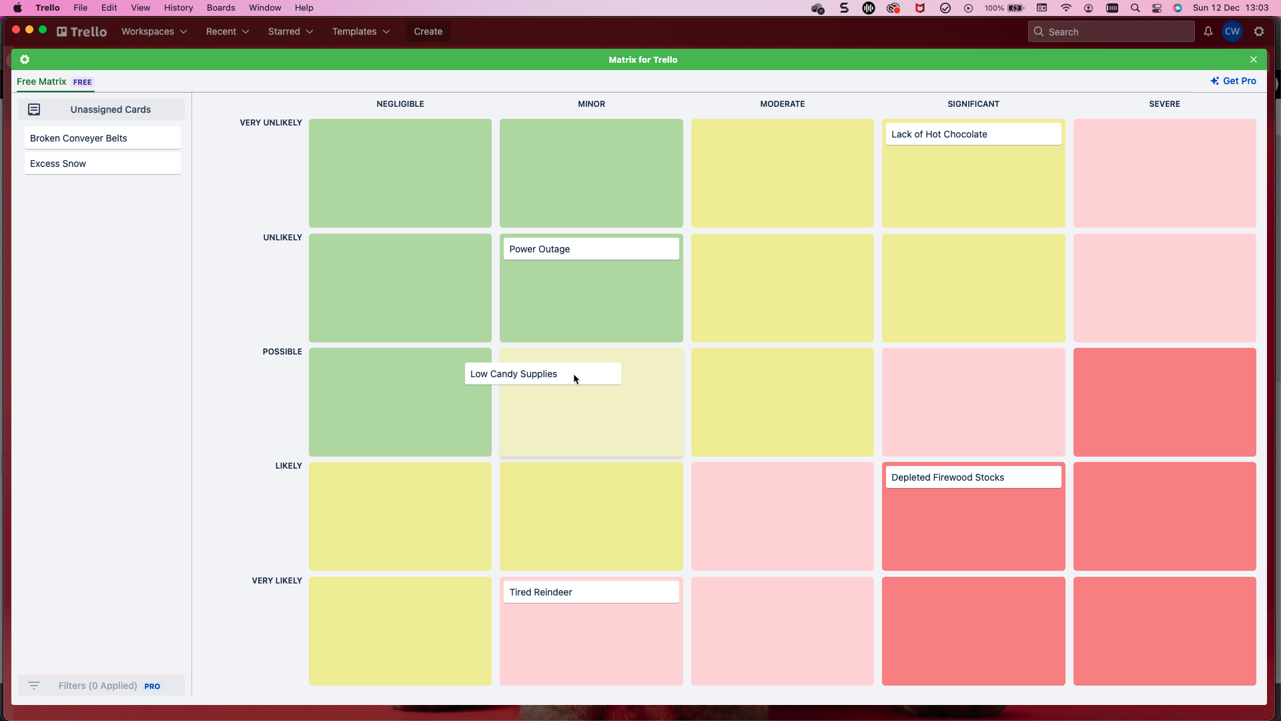The width and height of the screenshot is (1281, 721).
Task: Close the Matrix for Trello panel
Action: pyautogui.click(x=1254, y=59)
